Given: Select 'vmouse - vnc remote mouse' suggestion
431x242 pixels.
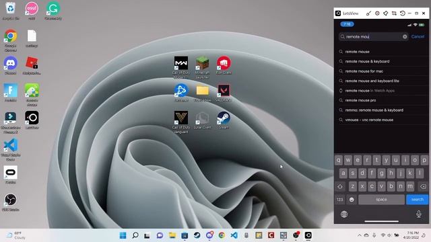Looking at the screenshot, I should (382, 120).
